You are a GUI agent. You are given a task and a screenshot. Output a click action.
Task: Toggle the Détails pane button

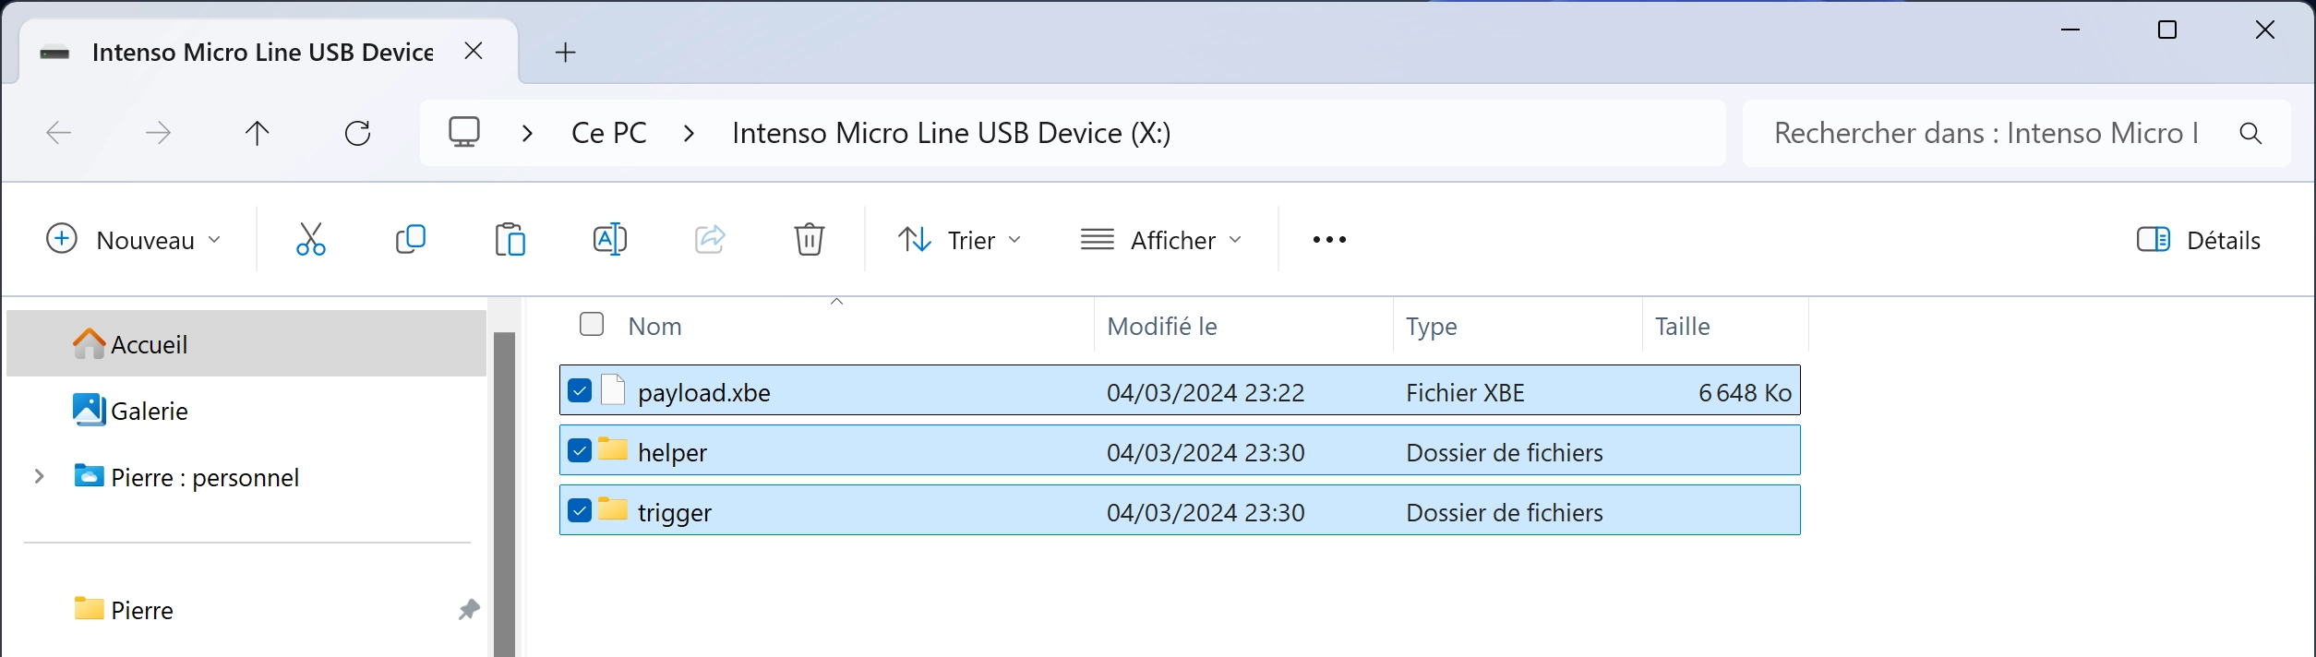pos(2199,239)
